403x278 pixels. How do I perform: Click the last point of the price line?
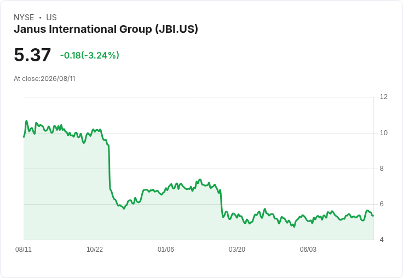373,216
